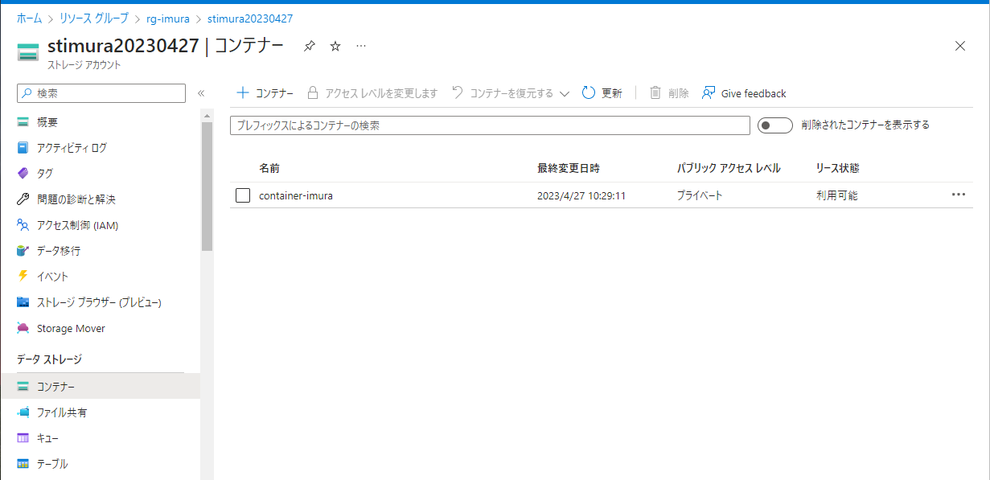The image size is (990, 480).
Task: Open the more options ellipsis beside title
Action: (361, 47)
